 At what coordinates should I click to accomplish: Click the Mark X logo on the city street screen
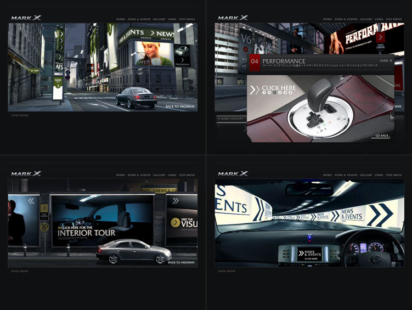[x=26, y=18]
